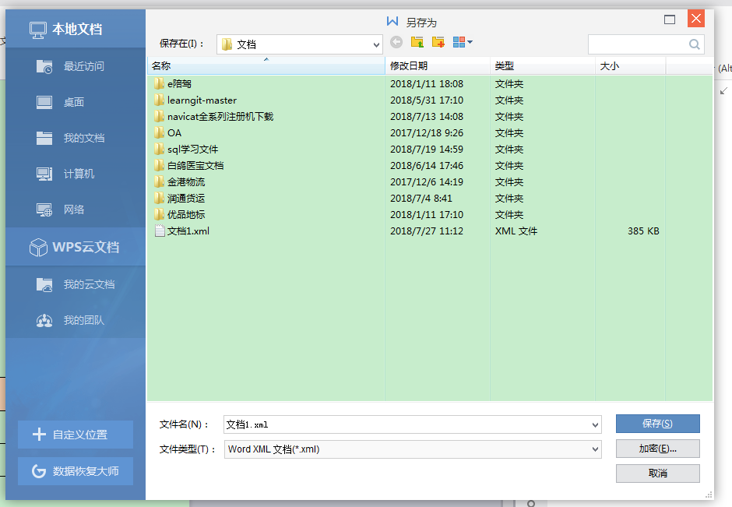This screenshot has width=732, height=507.
Task: Select the sql学习文件 folder icon
Action: click(159, 150)
